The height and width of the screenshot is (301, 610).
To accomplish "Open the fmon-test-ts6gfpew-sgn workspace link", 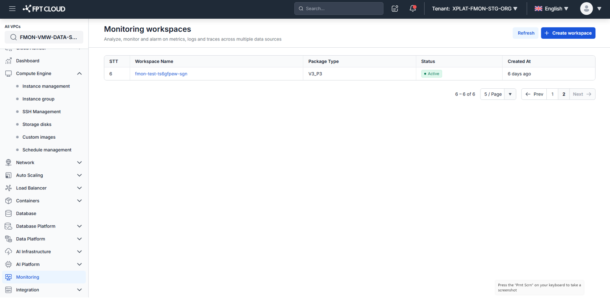I will pos(161,74).
